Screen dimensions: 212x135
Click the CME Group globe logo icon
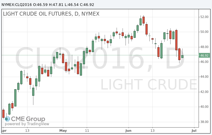tap(7, 119)
